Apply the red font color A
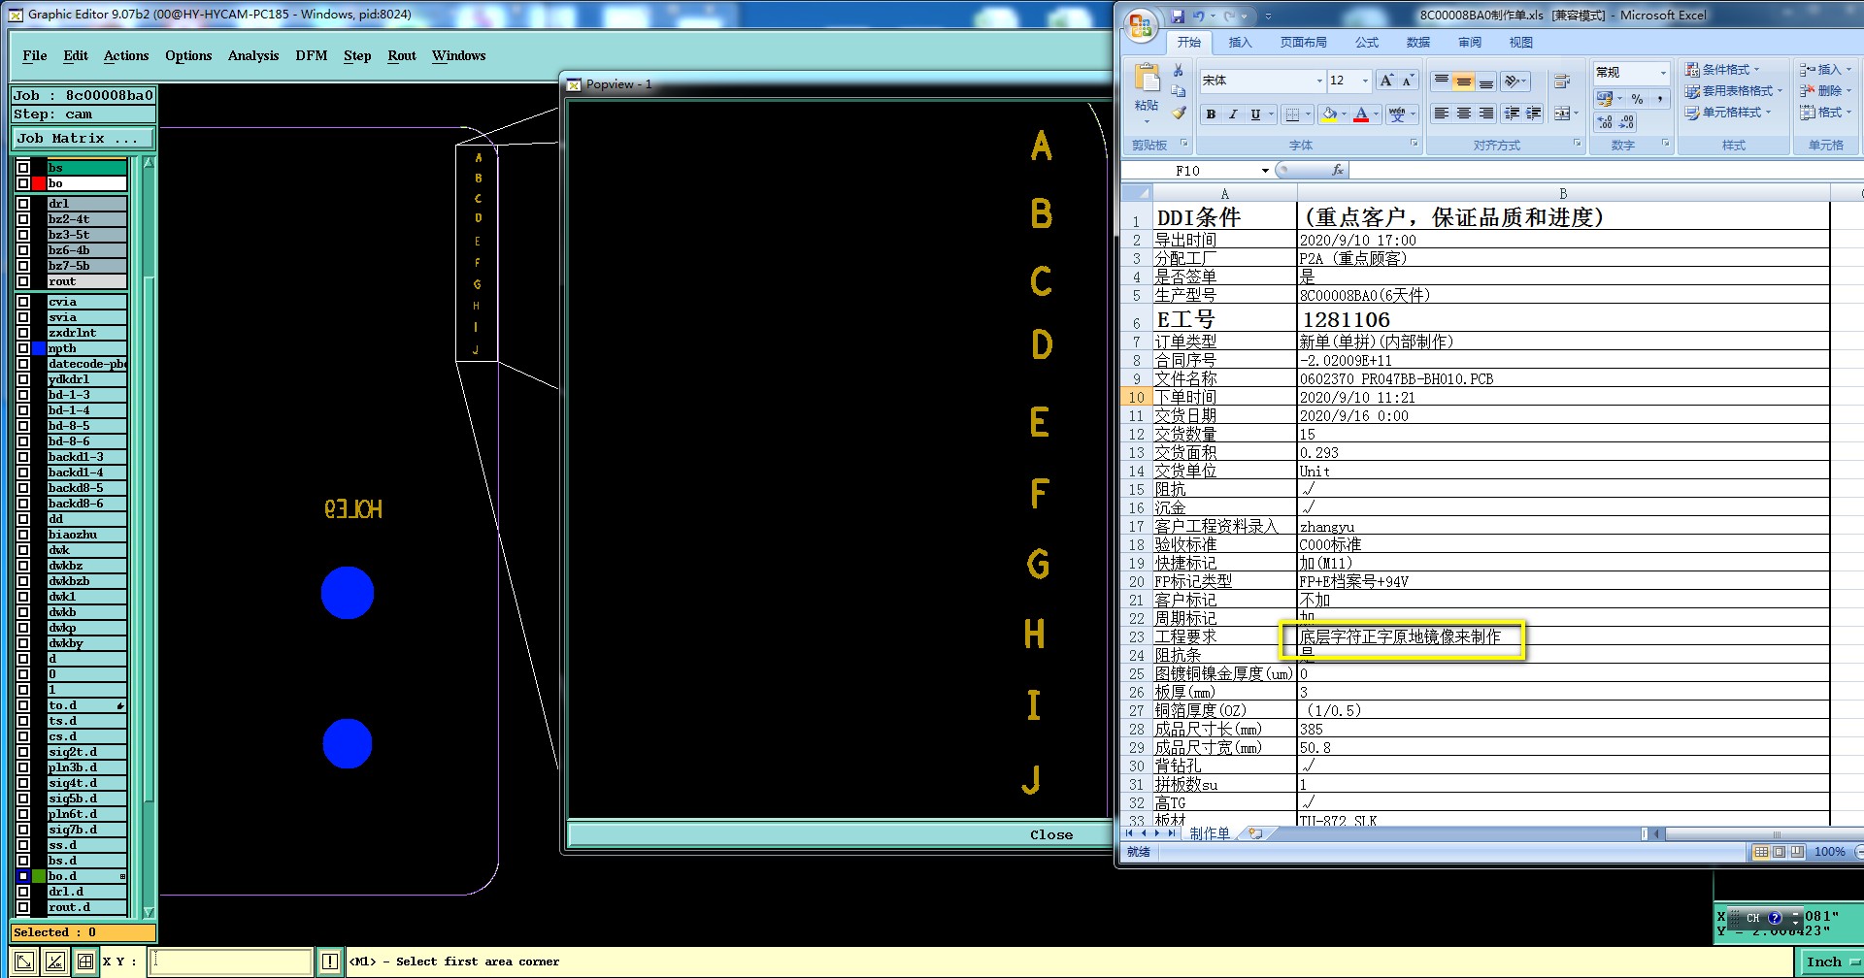1864x978 pixels. click(x=1361, y=114)
